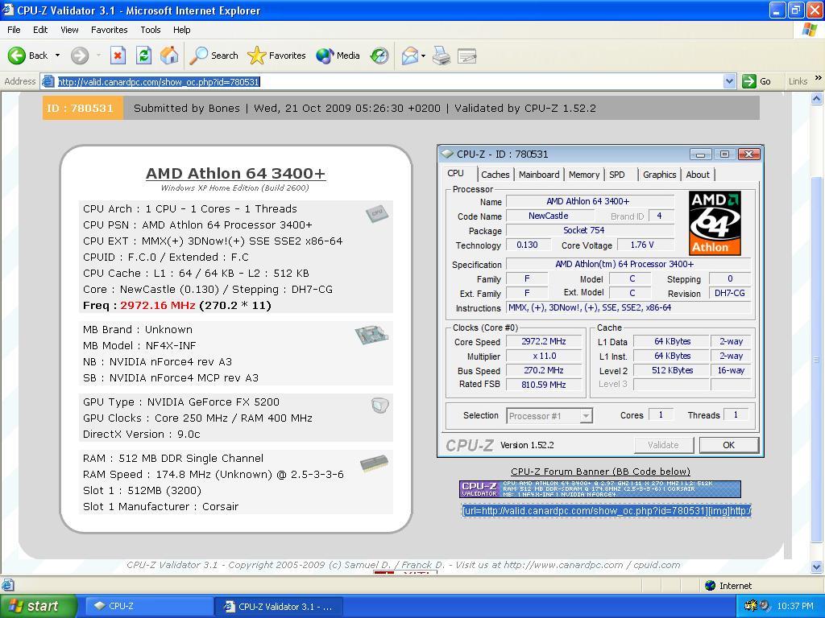Viewport: 825px width, 618px height.
Task: Click the GPU icon beside GPU Type
Action: (x=380, y=406)
